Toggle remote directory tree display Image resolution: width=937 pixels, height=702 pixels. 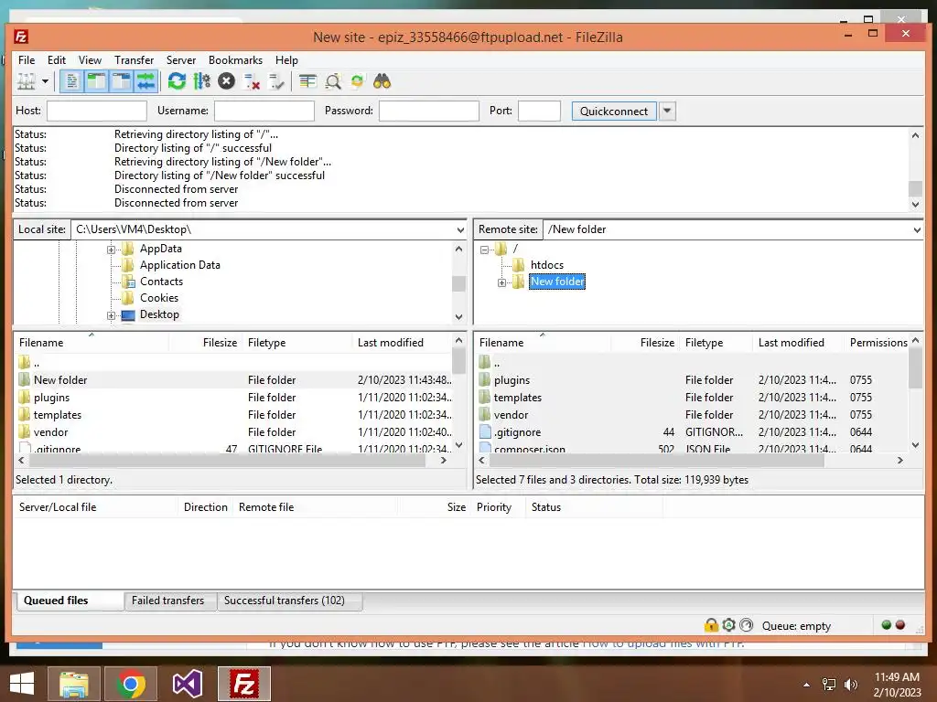pyautogui.click(x=122, y=81)
